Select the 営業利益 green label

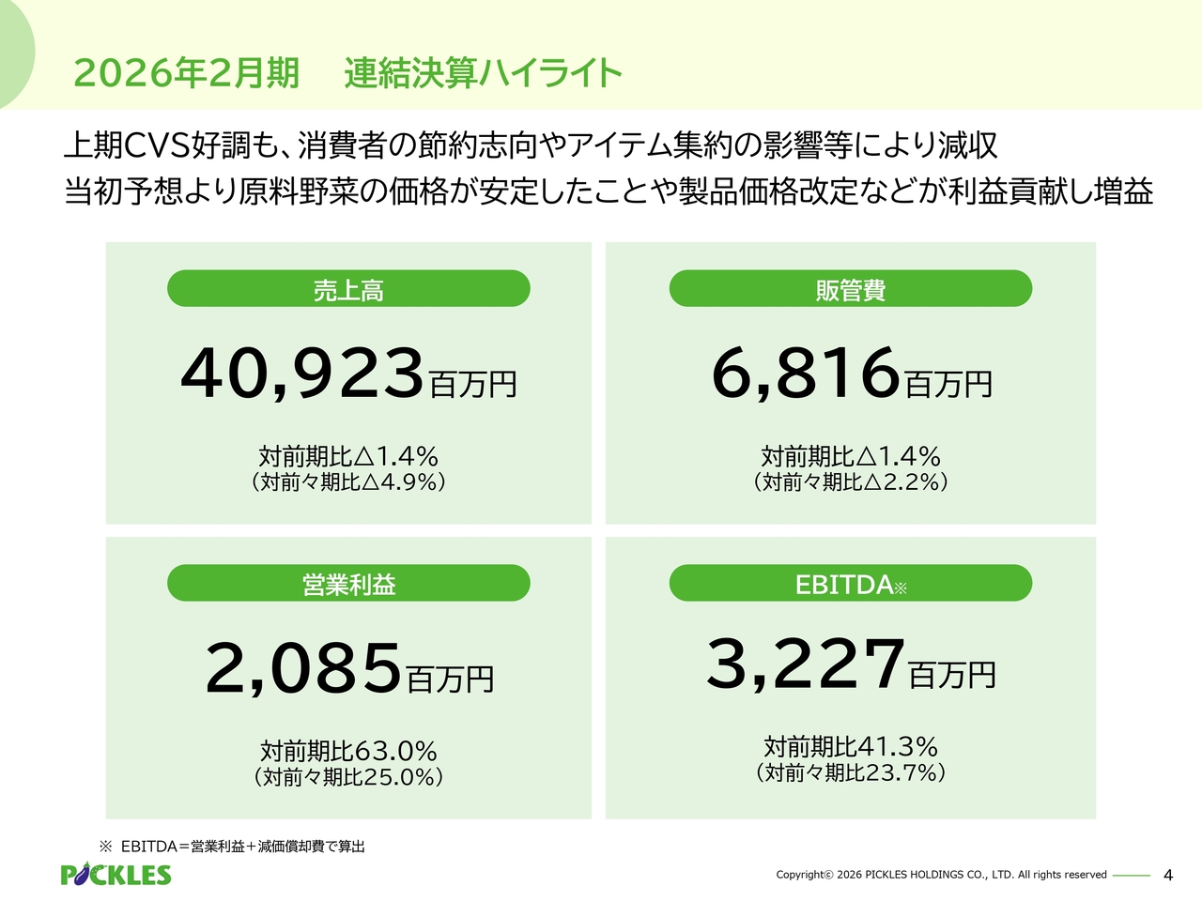pos(348,584)
